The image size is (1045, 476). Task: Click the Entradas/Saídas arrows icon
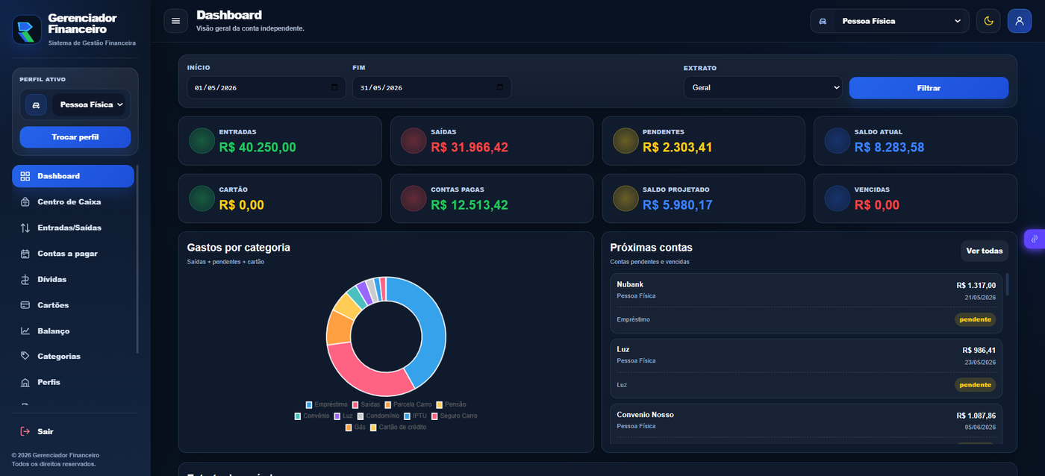click(25, 228)
